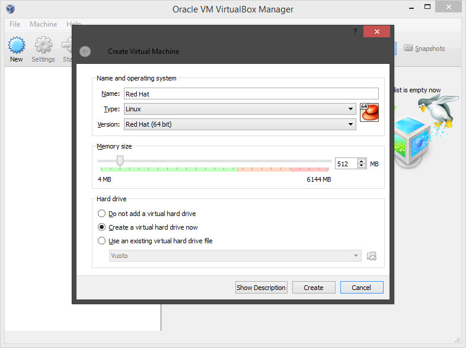
Task: Click the VirtualBox logo in the title bar
Action: 11,9
